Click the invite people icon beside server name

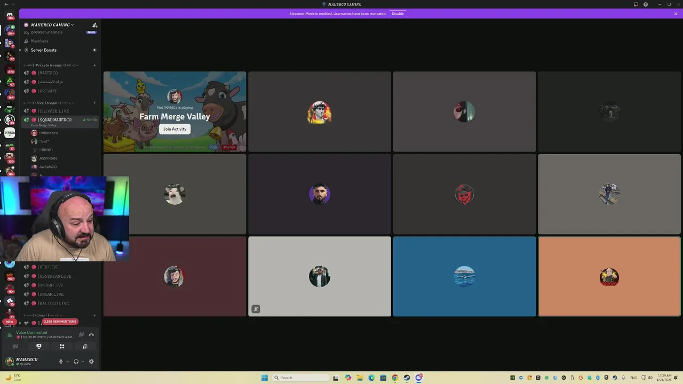click(x=94, y=25)
